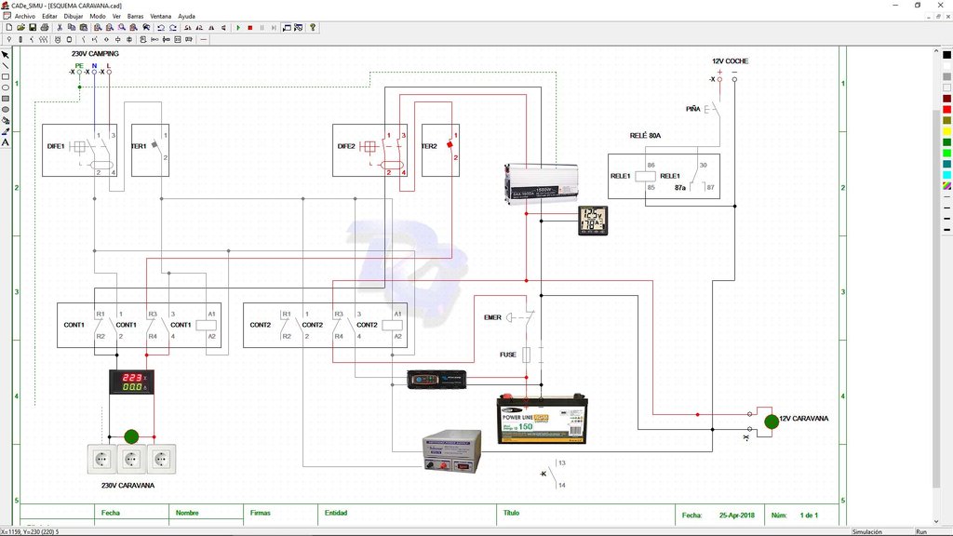Click the FUSE component label
Viewport: 953px width, 536px height.
(508, 355)
